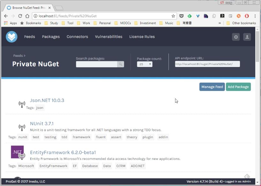The height and width of the screenshot is (186, 261).
Task: Open the Connectors navigation item
Action: click(x=78, y=37)
